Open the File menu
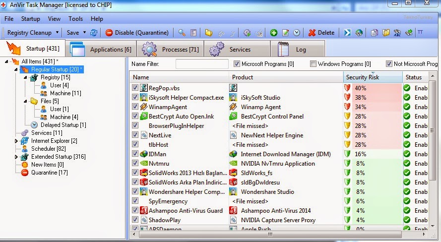The image size is (441, 242). 9,19
